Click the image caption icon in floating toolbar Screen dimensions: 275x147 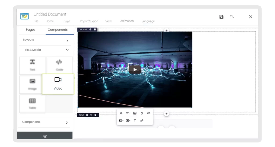click(135, 113)
